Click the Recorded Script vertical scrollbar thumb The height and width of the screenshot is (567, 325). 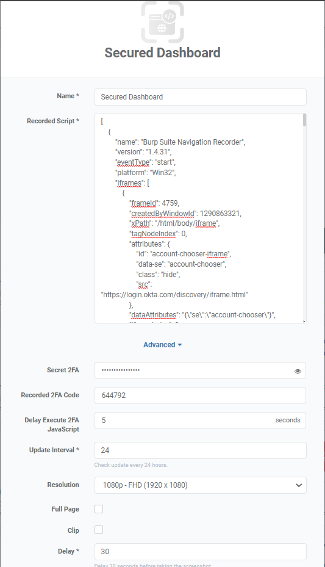(x=305, y=120)
